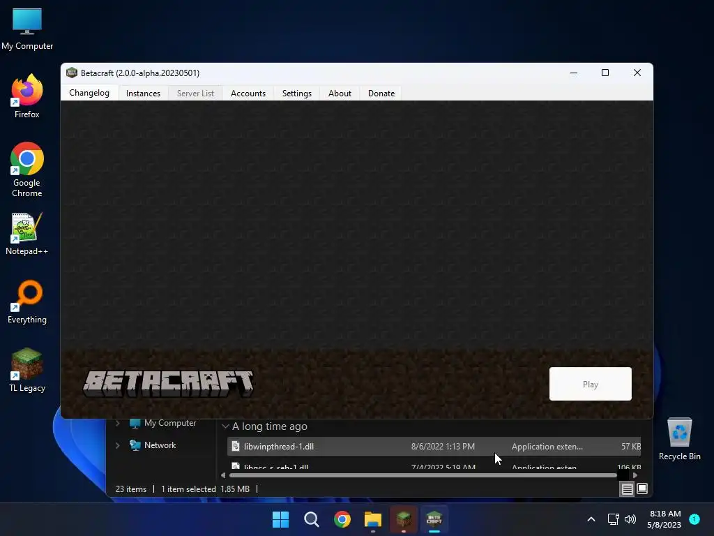Open the Accounts tab
The height and width of the screenshot is (536, 714).
click(248, 93)
